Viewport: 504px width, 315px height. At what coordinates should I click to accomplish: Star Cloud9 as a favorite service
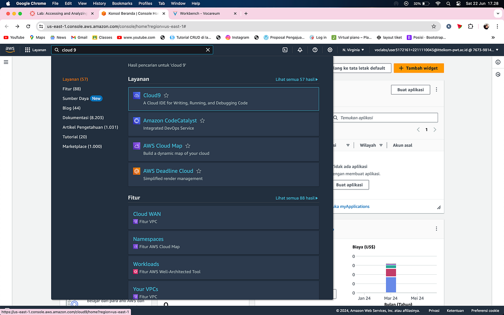coord(166,95)
